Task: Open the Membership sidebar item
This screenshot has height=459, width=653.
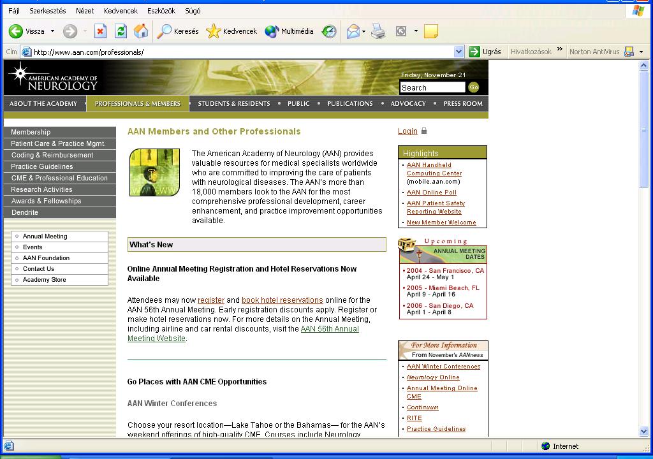Action: tap(59, 132)
